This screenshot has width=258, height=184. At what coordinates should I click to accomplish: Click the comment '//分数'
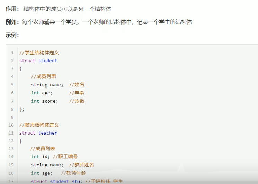77,101
